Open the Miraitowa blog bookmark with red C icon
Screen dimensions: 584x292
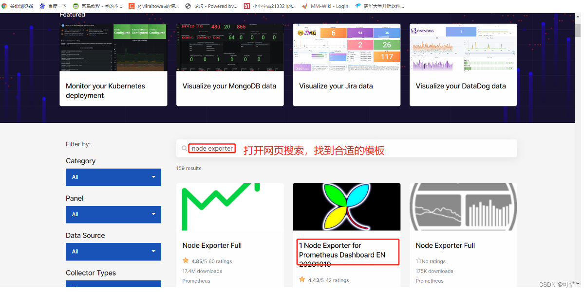click(x=153, y=6)
